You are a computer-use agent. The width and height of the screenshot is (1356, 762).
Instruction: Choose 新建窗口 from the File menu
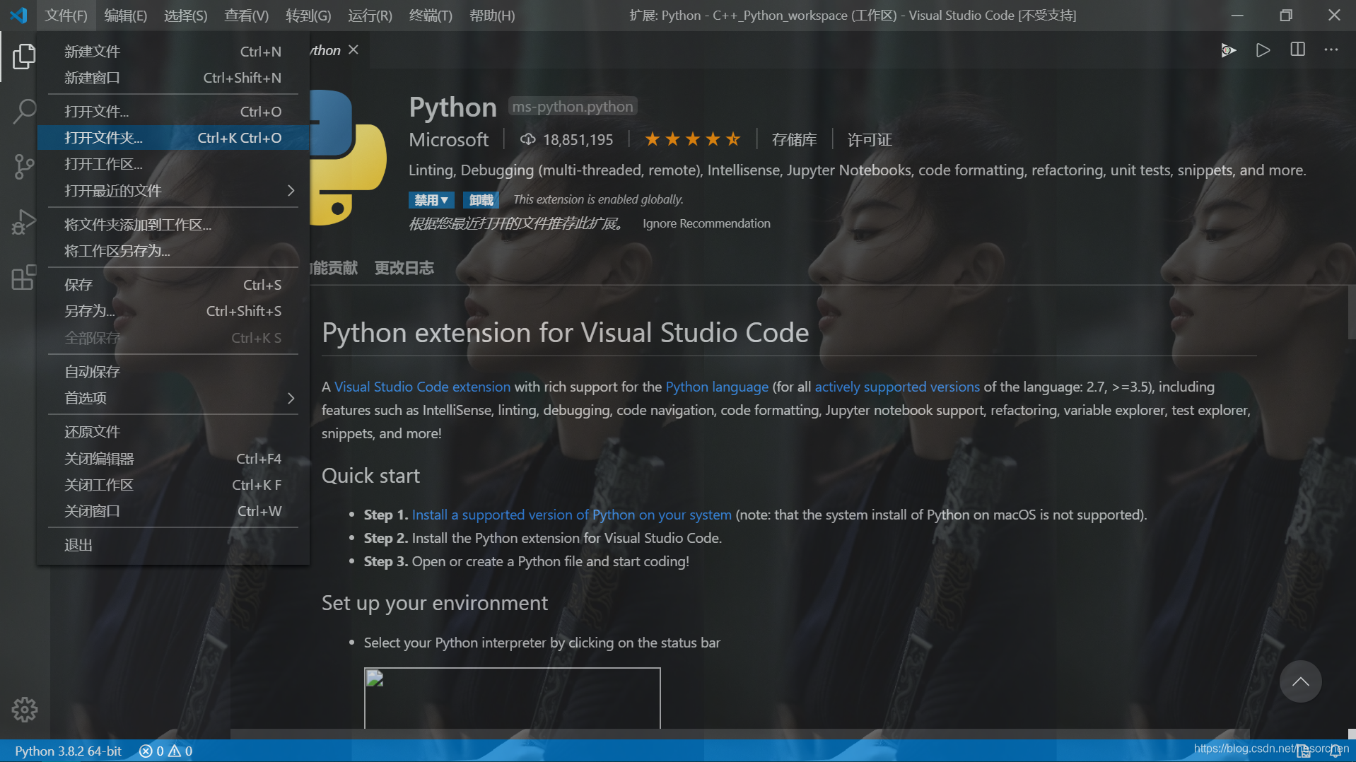pos(173,78)
